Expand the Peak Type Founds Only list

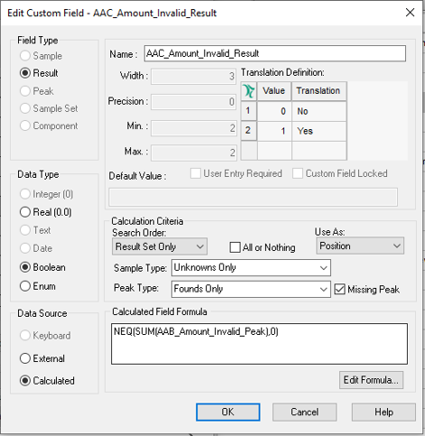coord(251,289)
